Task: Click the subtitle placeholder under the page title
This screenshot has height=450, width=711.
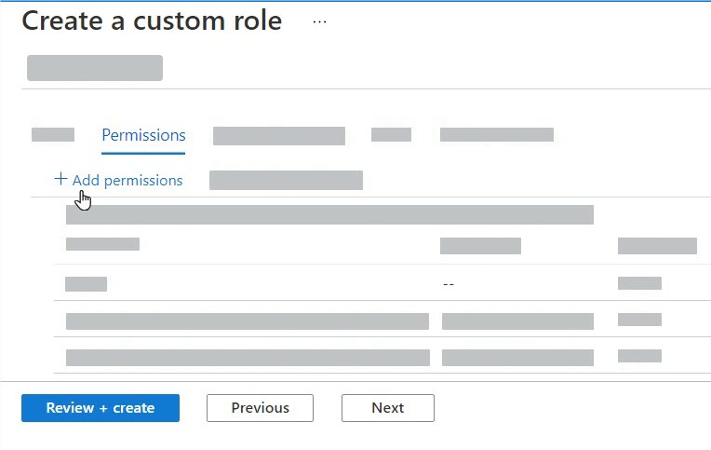Action: pos(95,68)
